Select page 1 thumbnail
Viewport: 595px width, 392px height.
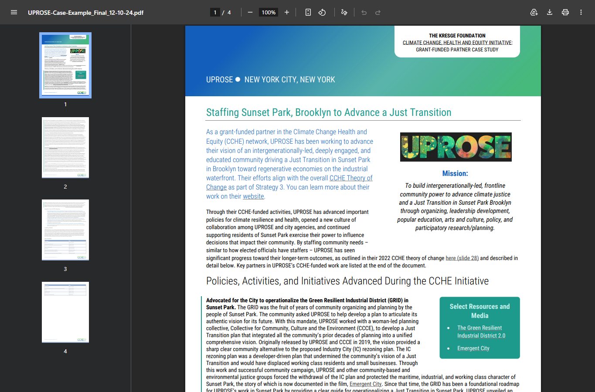[65, 65]
